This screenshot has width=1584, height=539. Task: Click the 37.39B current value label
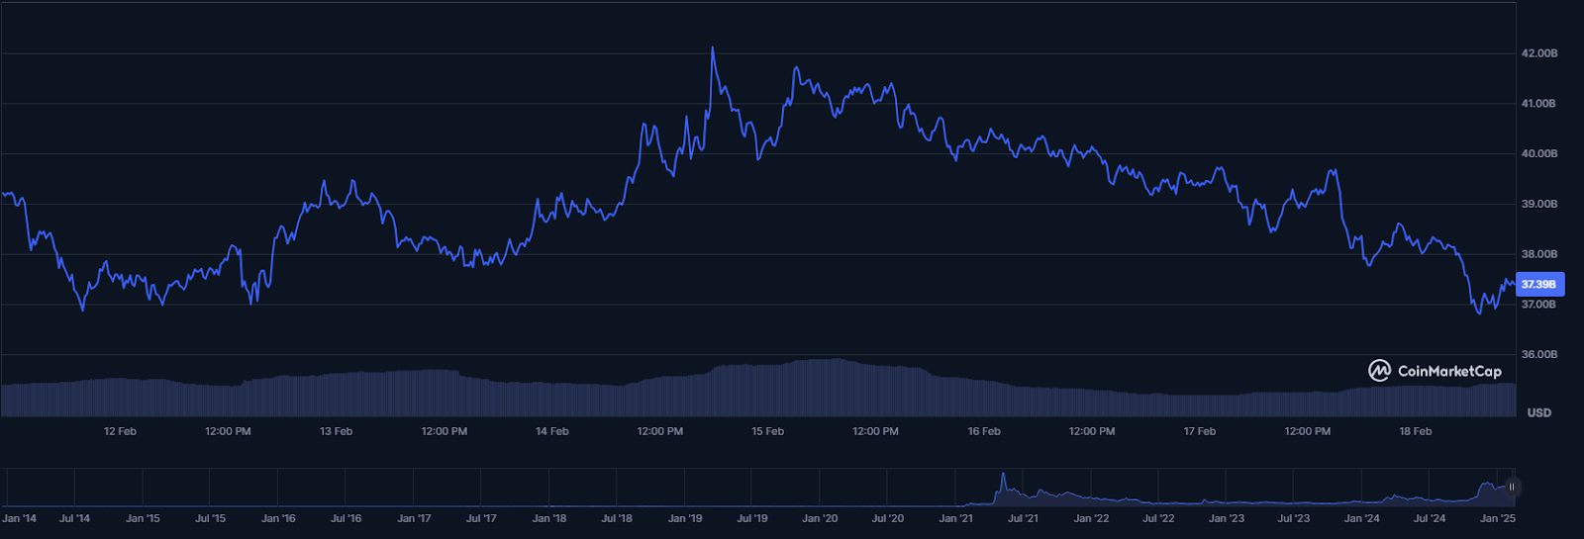(1538, 284)
